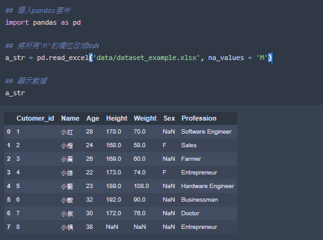Click the Name column header
This screenshot has width=323, height=240.
[70, 118]
